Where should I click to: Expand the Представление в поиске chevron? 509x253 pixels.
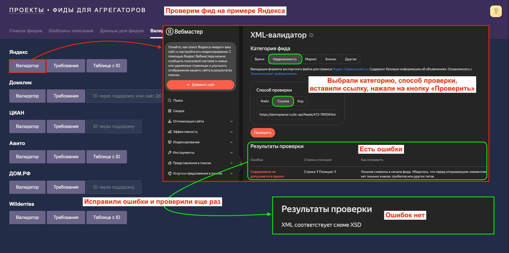coord(231,163)
